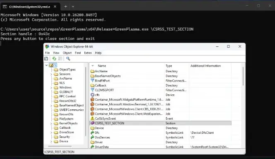Open the Object menu
Screen dimensions: 275x159
(x=67, y=53)
